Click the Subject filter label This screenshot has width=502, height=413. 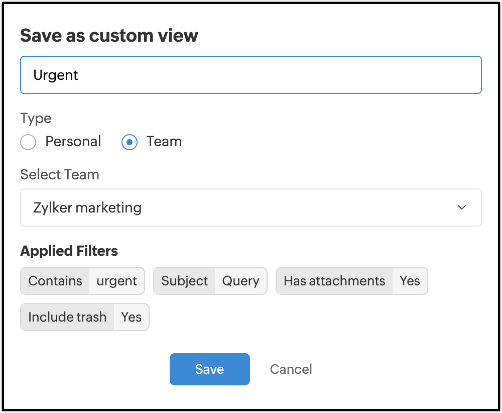click(x=184, y=281)
